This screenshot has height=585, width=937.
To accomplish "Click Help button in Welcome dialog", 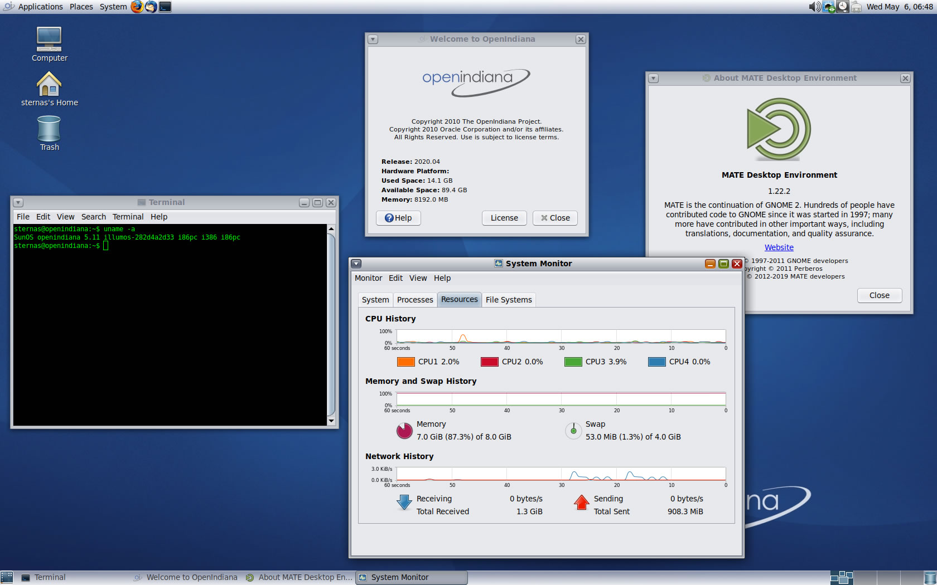I will point(398,218).
